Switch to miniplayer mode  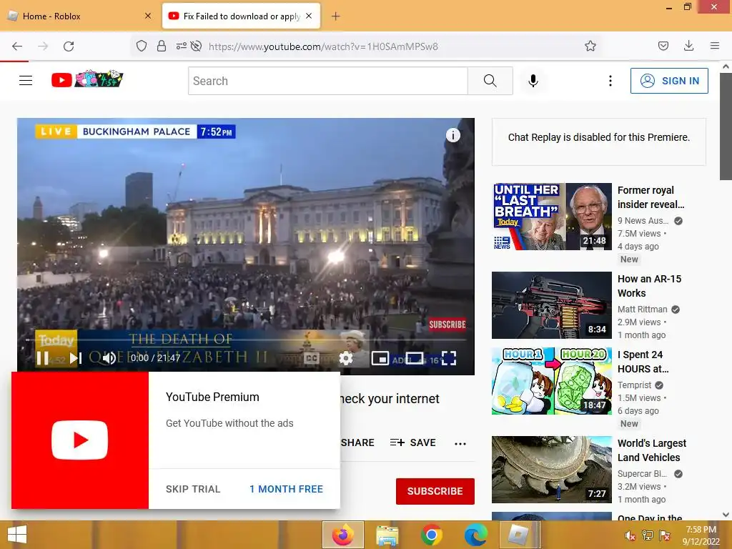coord(380,358)
